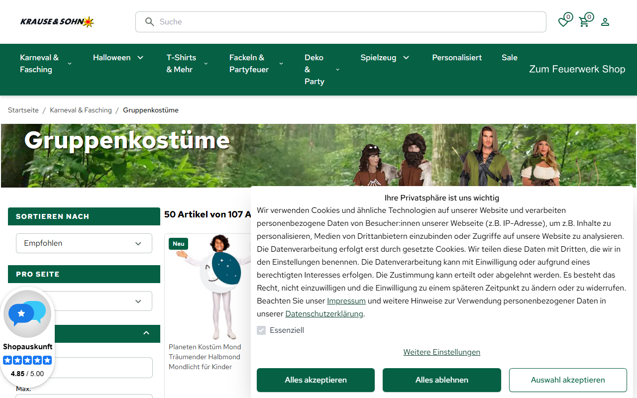637x398 pixels.
Task: Open the shopping cart icon
Action: pyautogui.click(x=584, y=22)
